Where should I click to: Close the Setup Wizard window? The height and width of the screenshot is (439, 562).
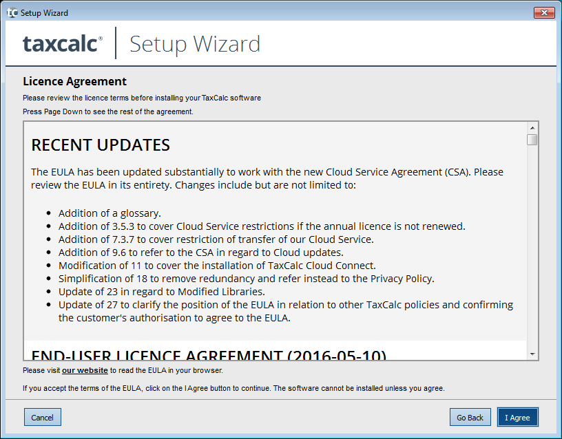pyautogui.click(x=544, y=12)
